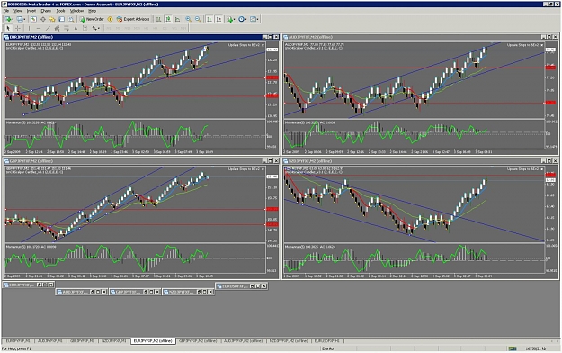Select the Text Label tool
Screen dimensions: 562x353
tap(85, 28)
